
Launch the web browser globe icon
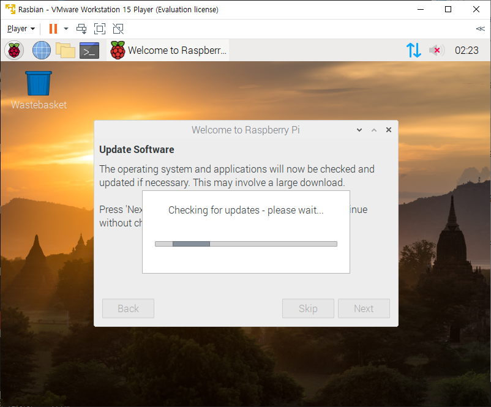tap(42, 50)
